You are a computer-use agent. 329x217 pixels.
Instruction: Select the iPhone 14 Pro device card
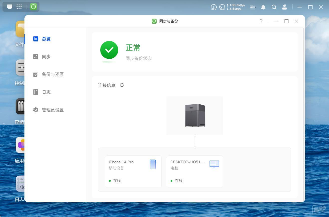point(133,171)
